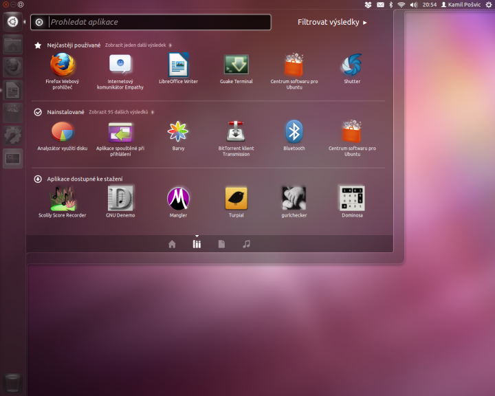Viewport: 495px width, 396px height.
Task: Open workspace switcher in launcher
Action: pyautogui.click(x=12, y=158)
